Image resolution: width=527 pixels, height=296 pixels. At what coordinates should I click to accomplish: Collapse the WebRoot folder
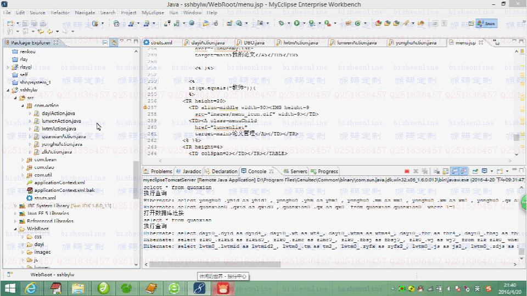(x=15, y=229)
